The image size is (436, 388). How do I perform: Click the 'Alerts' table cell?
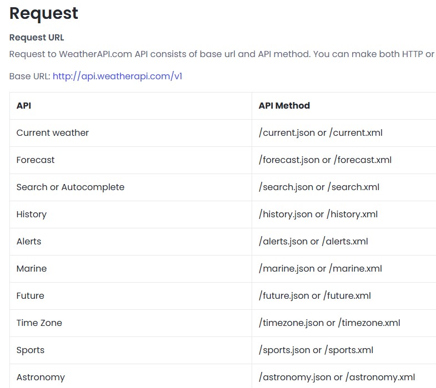(131, 242)
